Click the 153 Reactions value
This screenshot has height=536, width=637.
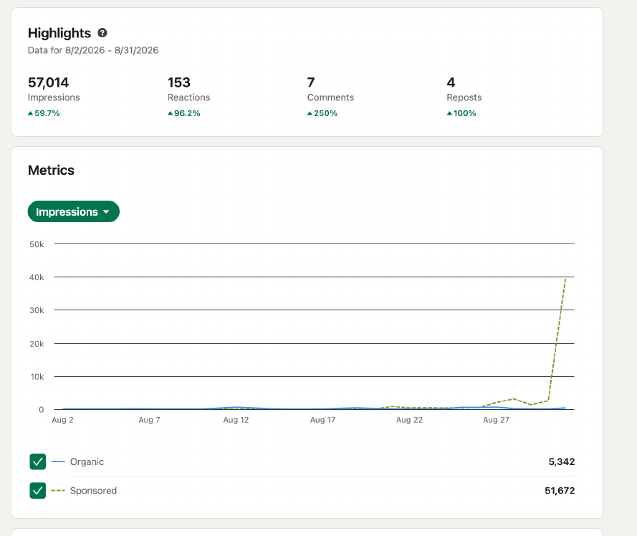[178, 82]
